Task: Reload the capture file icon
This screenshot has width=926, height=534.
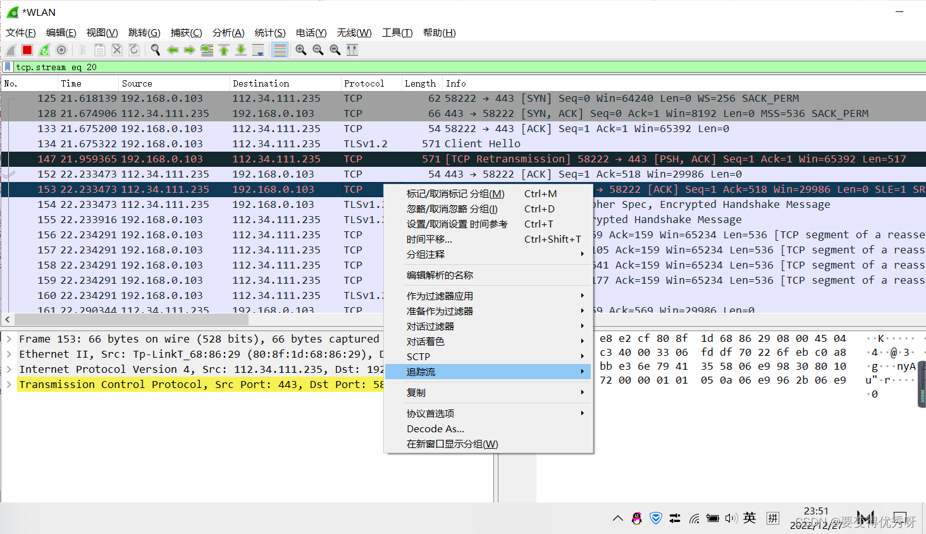Action: 133,50
